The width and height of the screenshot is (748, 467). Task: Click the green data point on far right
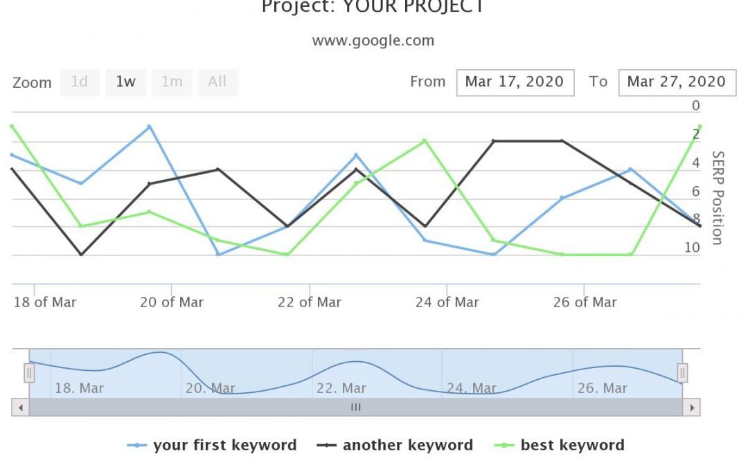pos(700,127)
